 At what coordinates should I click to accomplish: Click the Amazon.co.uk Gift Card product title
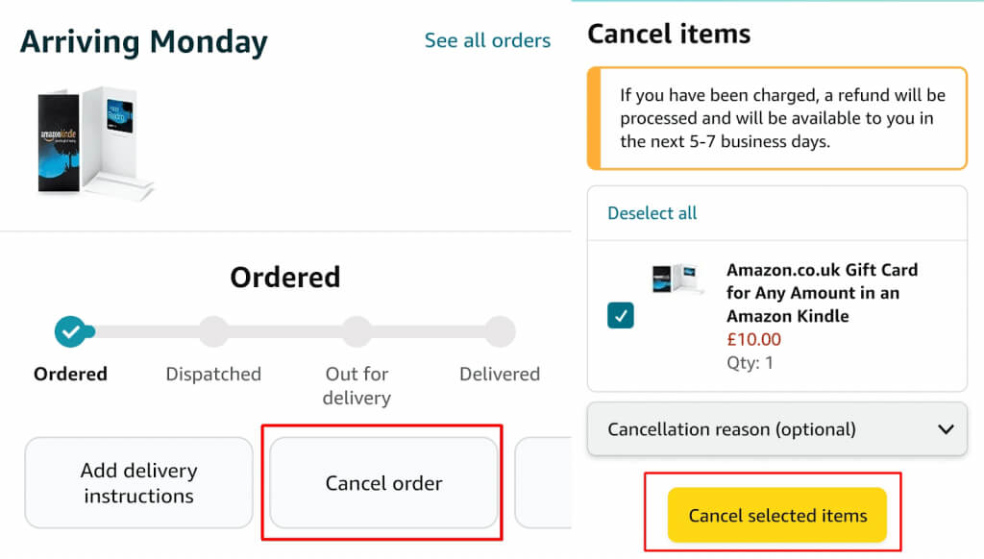pos(822,292)
